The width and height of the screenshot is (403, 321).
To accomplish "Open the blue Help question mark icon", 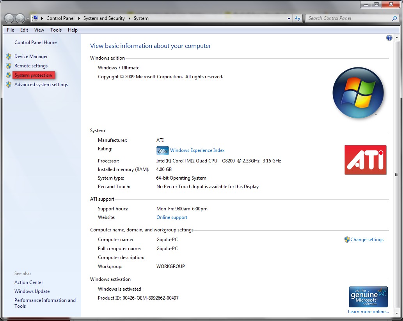I will [389, 38].
